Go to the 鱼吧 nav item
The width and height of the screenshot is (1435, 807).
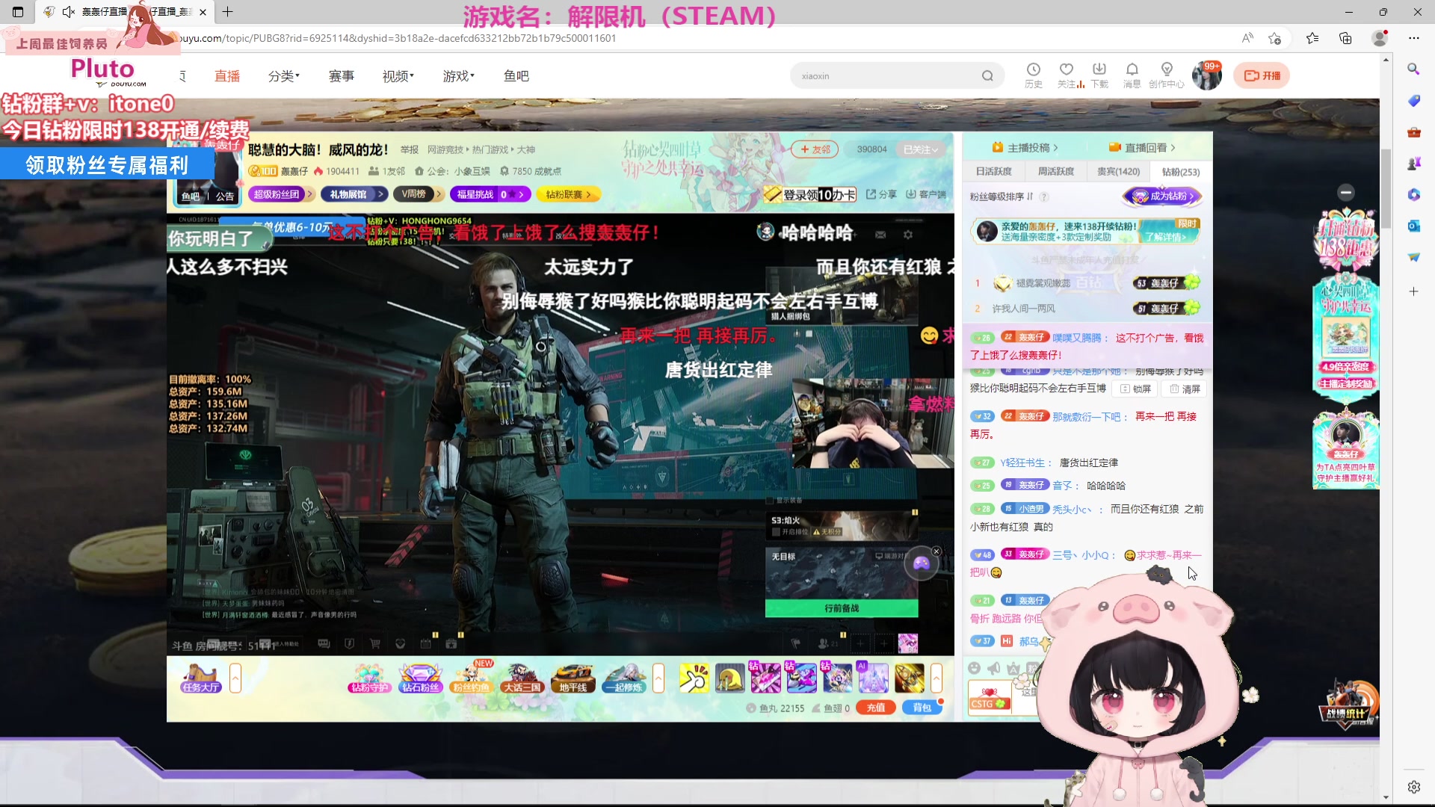516,75
